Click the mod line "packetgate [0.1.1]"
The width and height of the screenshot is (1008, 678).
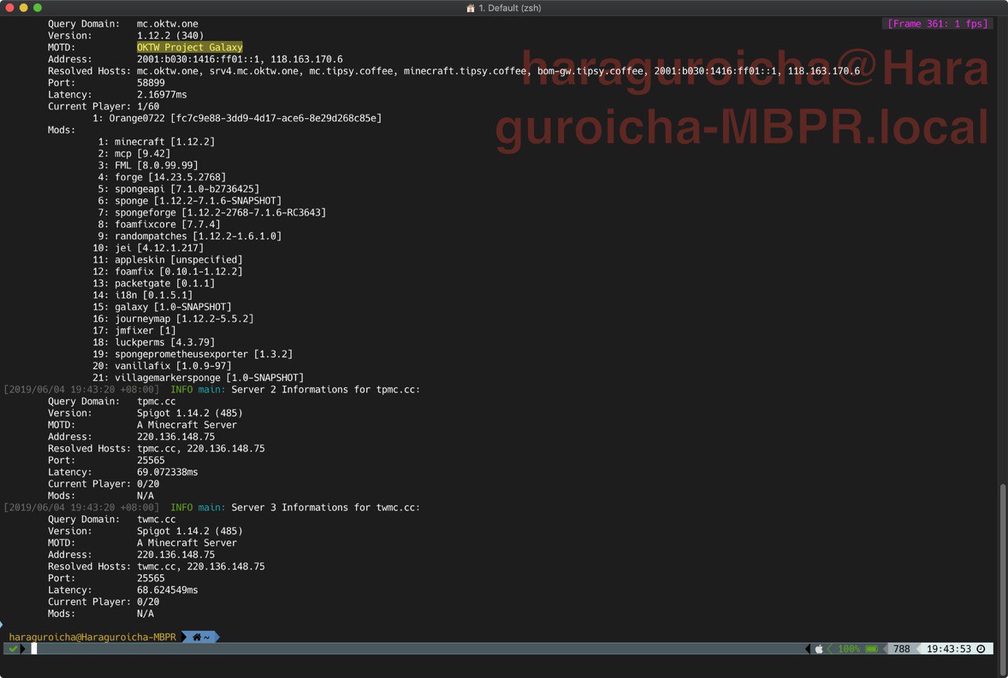[165, 283]
